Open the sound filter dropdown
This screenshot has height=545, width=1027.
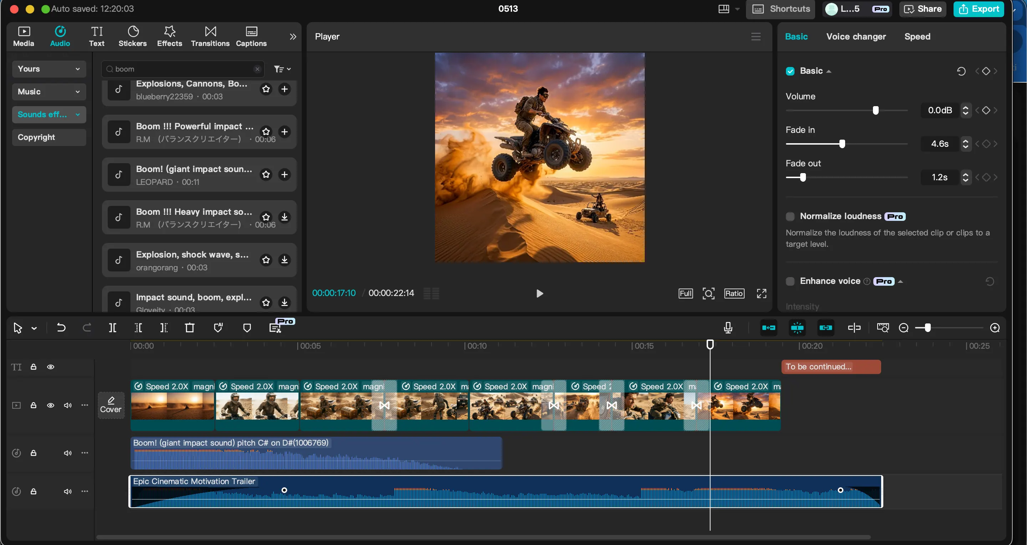click(282, 69)
